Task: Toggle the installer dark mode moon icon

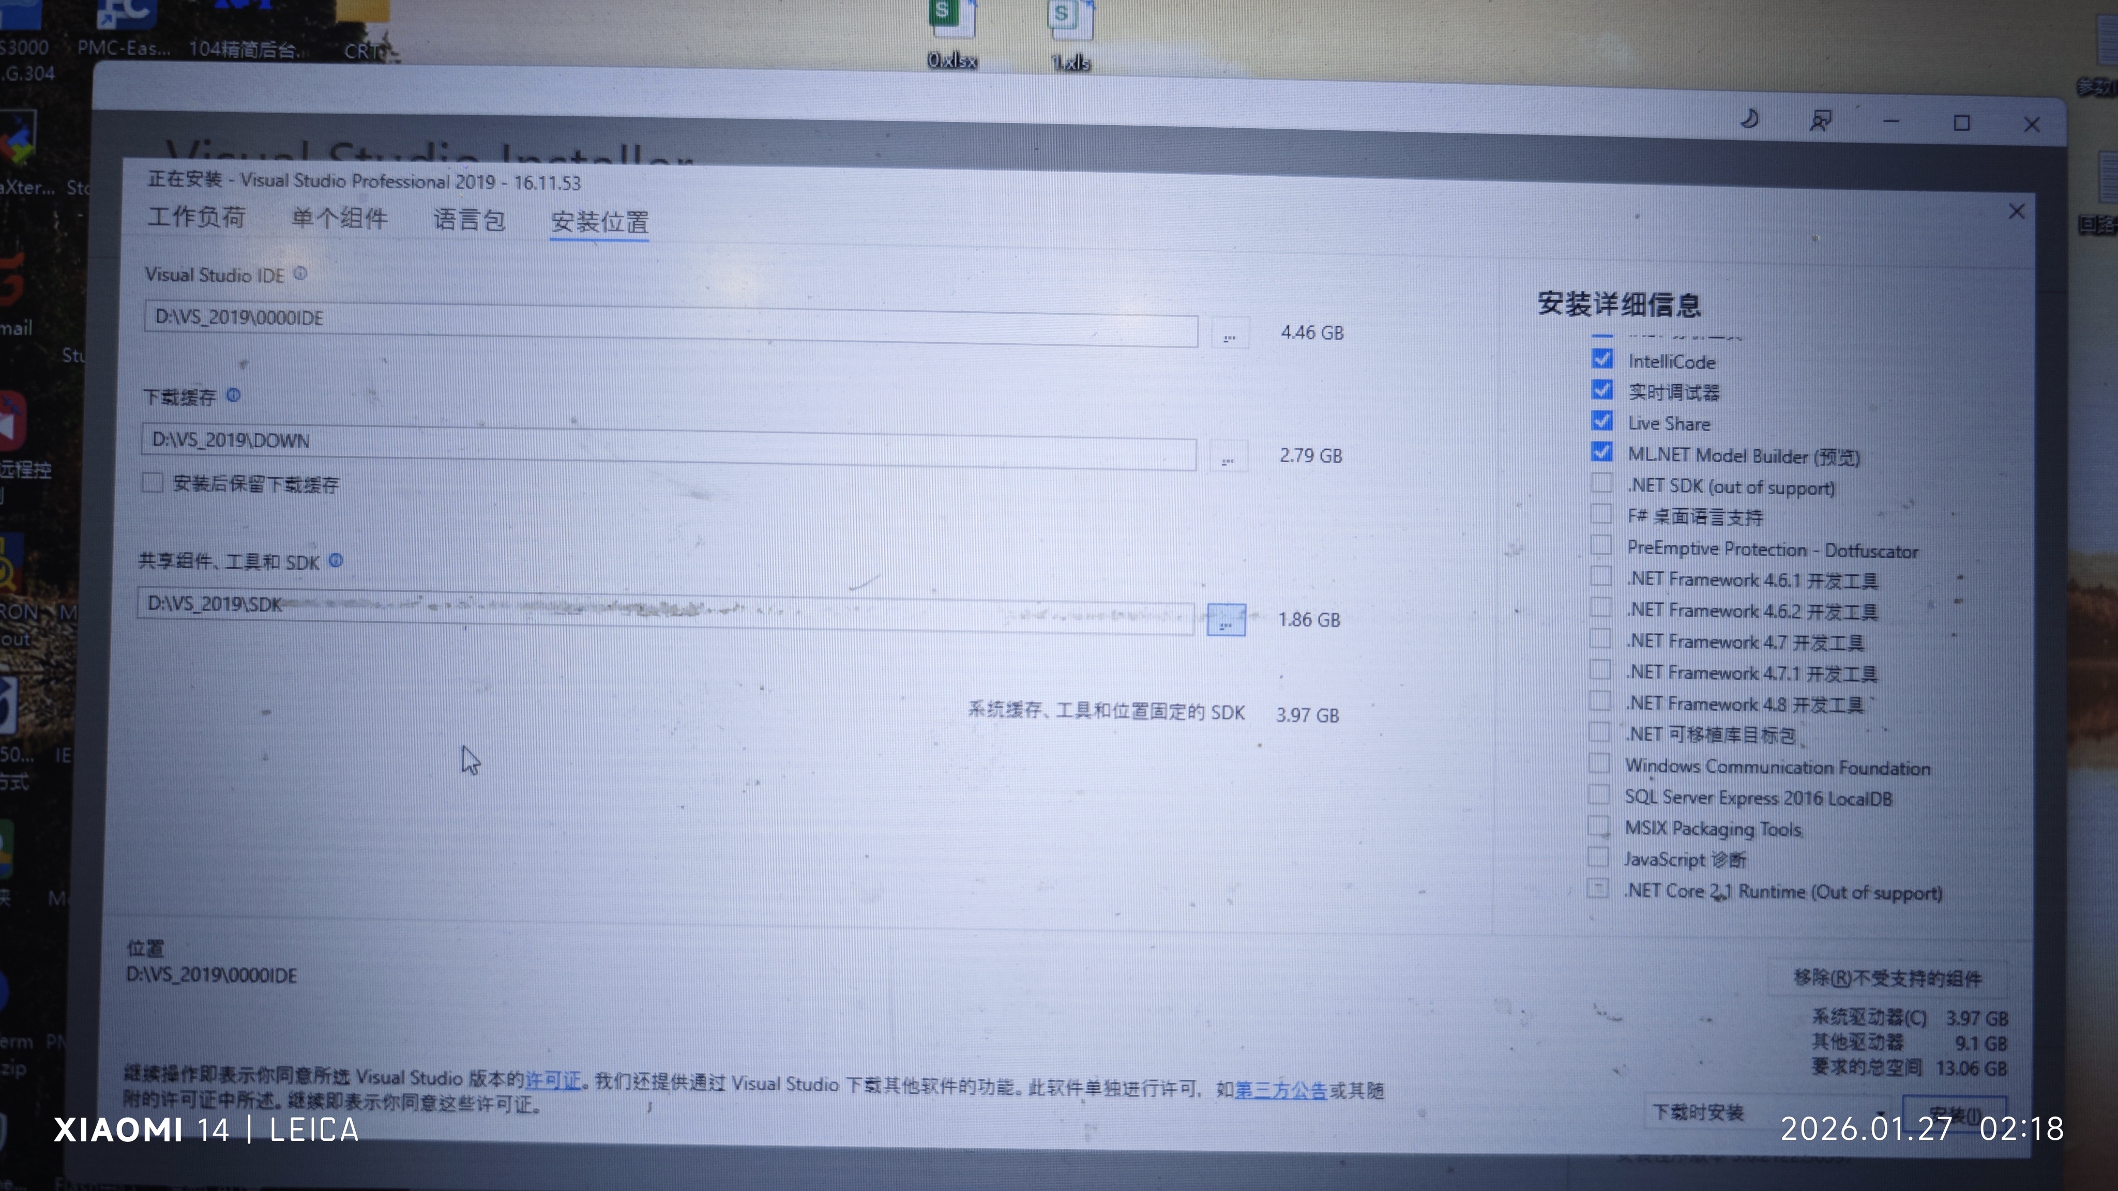Action: (1749, 120)
